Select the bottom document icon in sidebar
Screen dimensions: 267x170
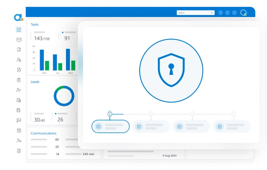click(19, 151)
